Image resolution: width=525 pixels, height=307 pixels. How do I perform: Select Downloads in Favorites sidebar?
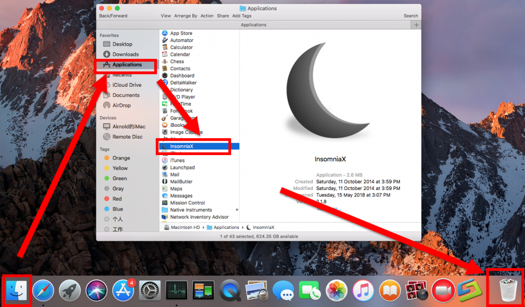coord(126,54)
